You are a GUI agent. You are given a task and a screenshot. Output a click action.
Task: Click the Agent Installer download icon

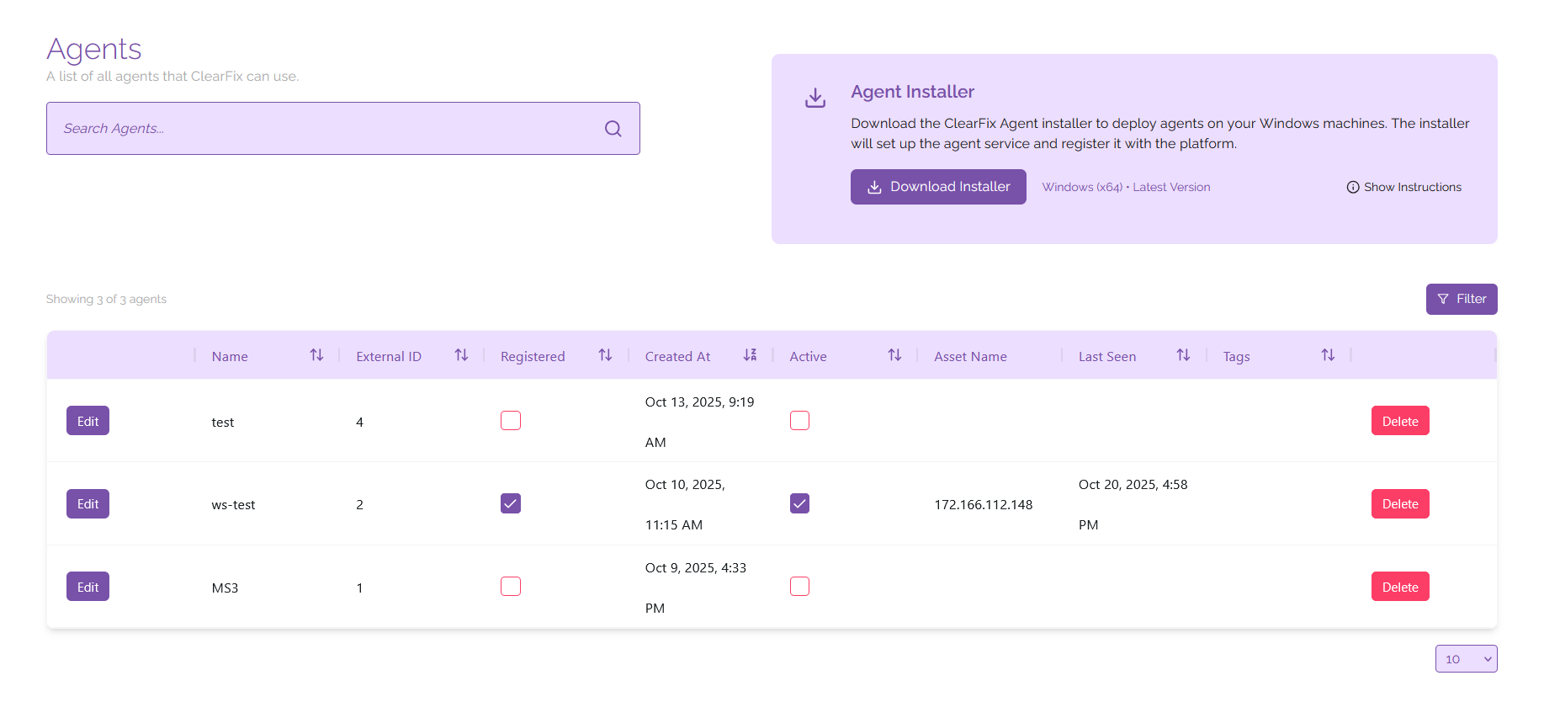point(815,98)
